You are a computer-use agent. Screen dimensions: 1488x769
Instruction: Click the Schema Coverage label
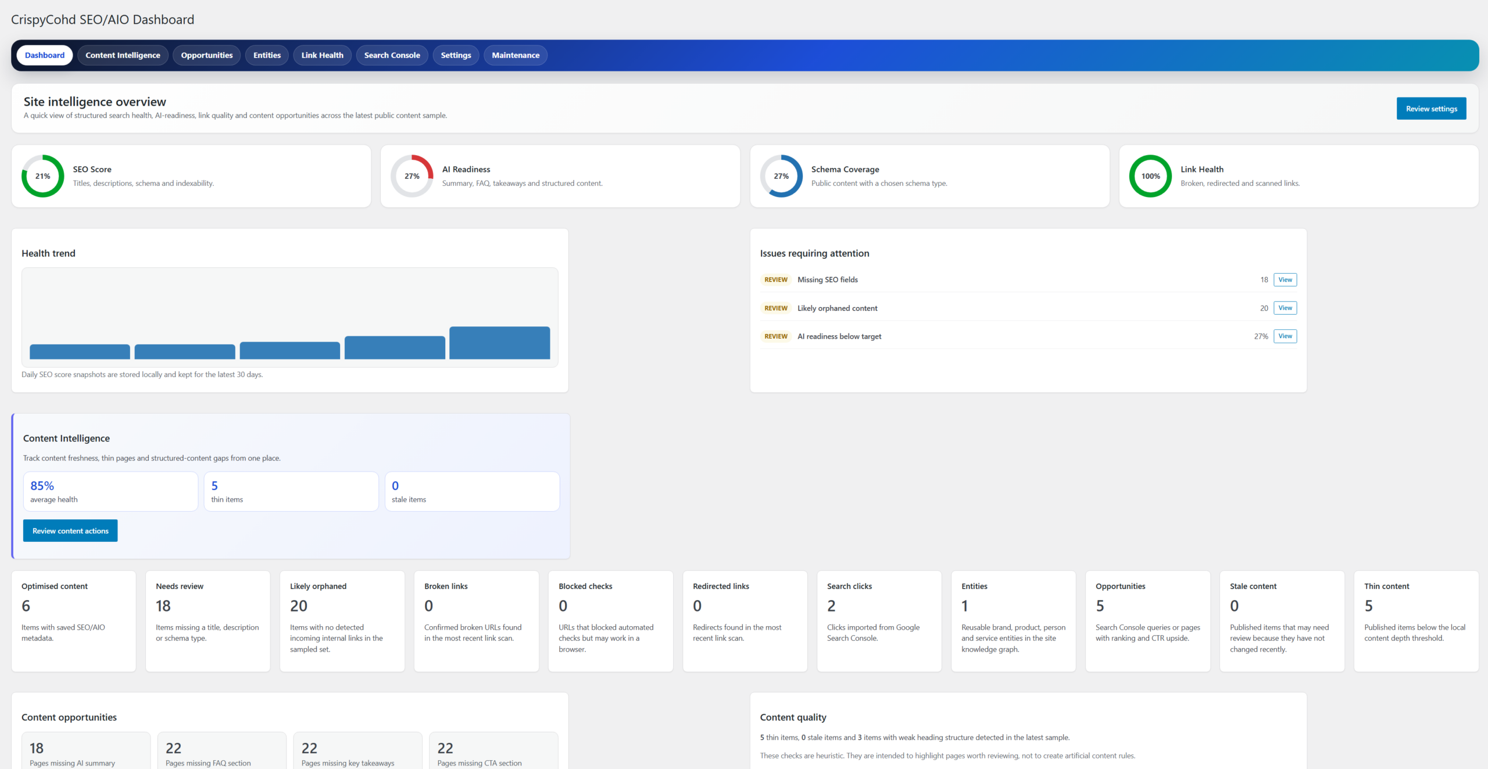[845, 169]
